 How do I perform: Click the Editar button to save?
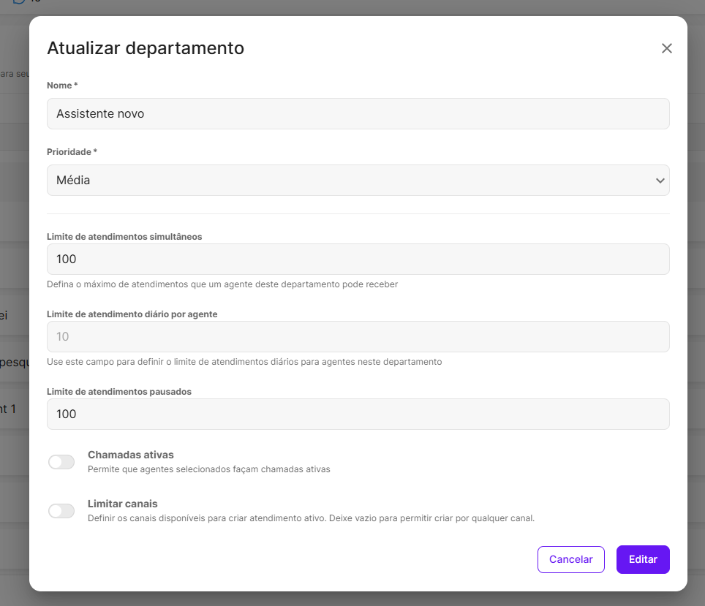[x=643, y=560]
